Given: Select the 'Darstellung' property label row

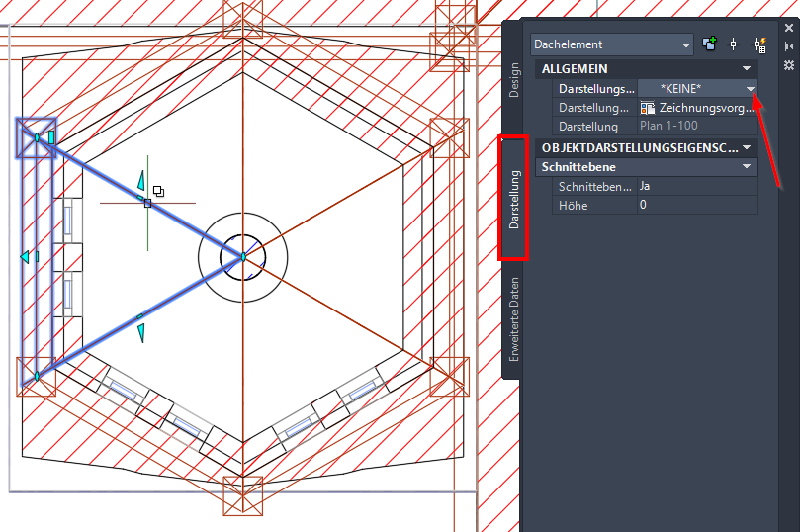Looking at the screenshot, I should point(587,127).
